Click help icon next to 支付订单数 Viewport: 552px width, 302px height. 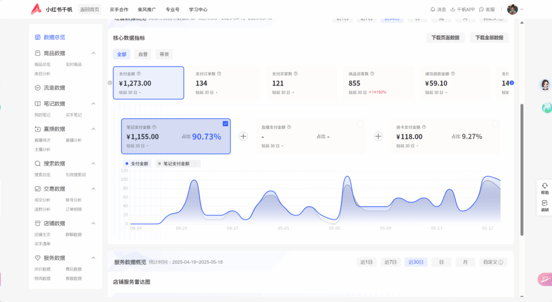click(219, 74)
